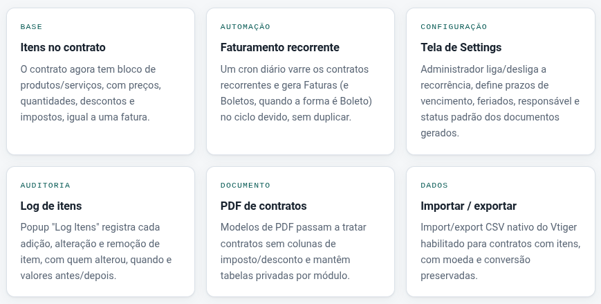Click the DADOS category label
The height and width of the screenshot is (304, 601).
434,185
